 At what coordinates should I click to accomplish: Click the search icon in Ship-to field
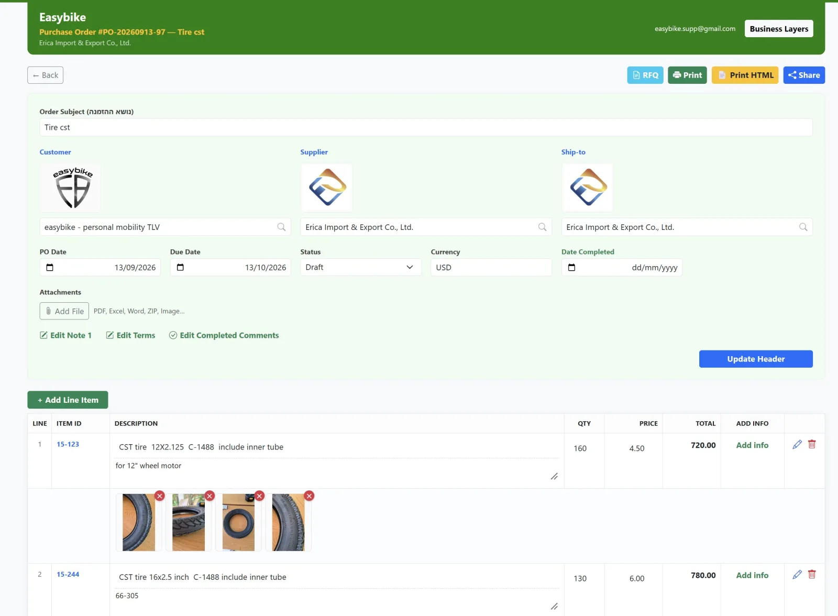(x=803, y=227)
